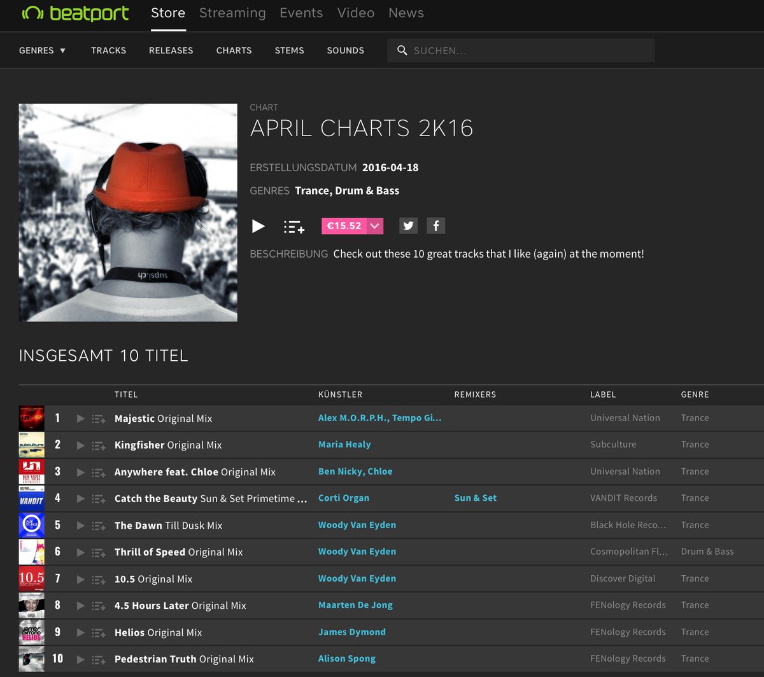Open artist Alison Spong
This screenshot has width=764, height=677.
347,659
